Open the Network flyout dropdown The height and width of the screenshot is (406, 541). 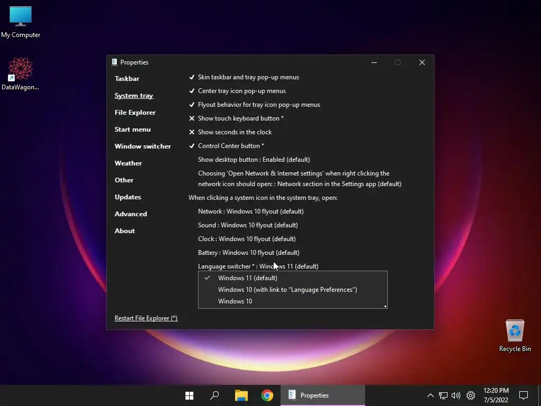(x=251, y=211)
